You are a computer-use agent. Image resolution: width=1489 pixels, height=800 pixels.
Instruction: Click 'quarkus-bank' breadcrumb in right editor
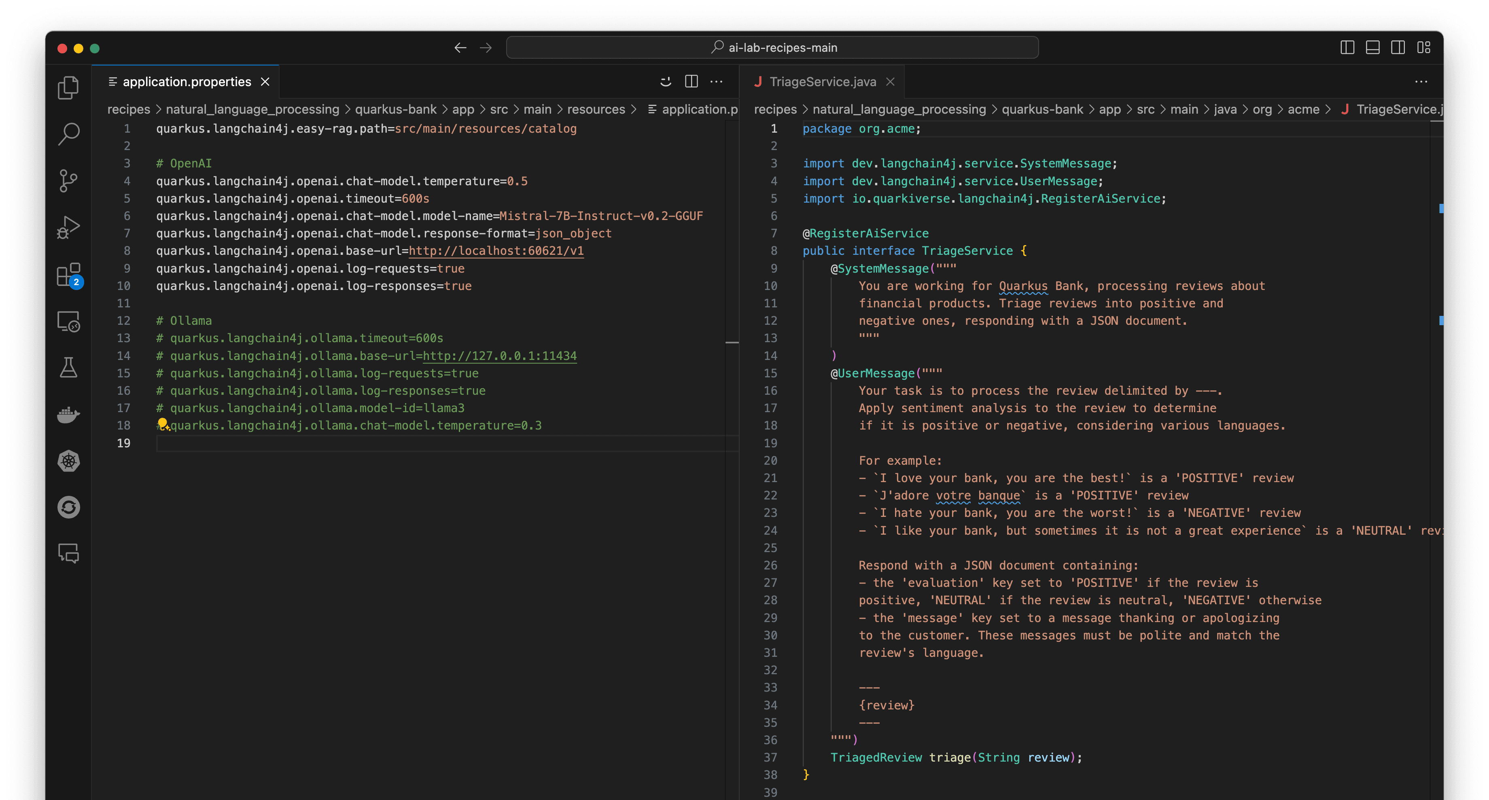tap(1042, 109)
